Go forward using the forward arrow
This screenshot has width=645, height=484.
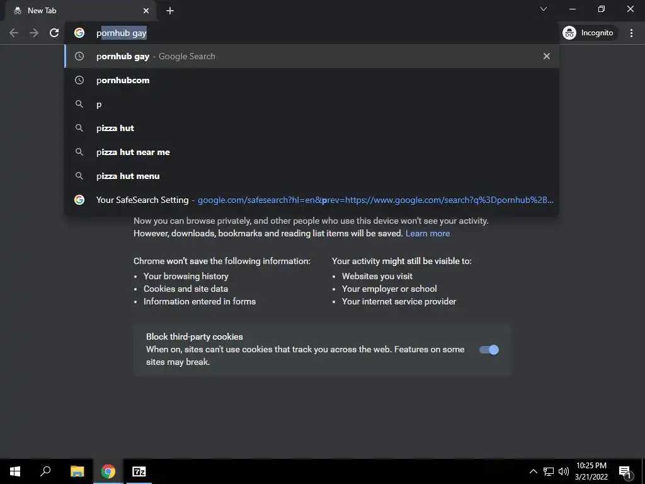click(x=34, y=33)
